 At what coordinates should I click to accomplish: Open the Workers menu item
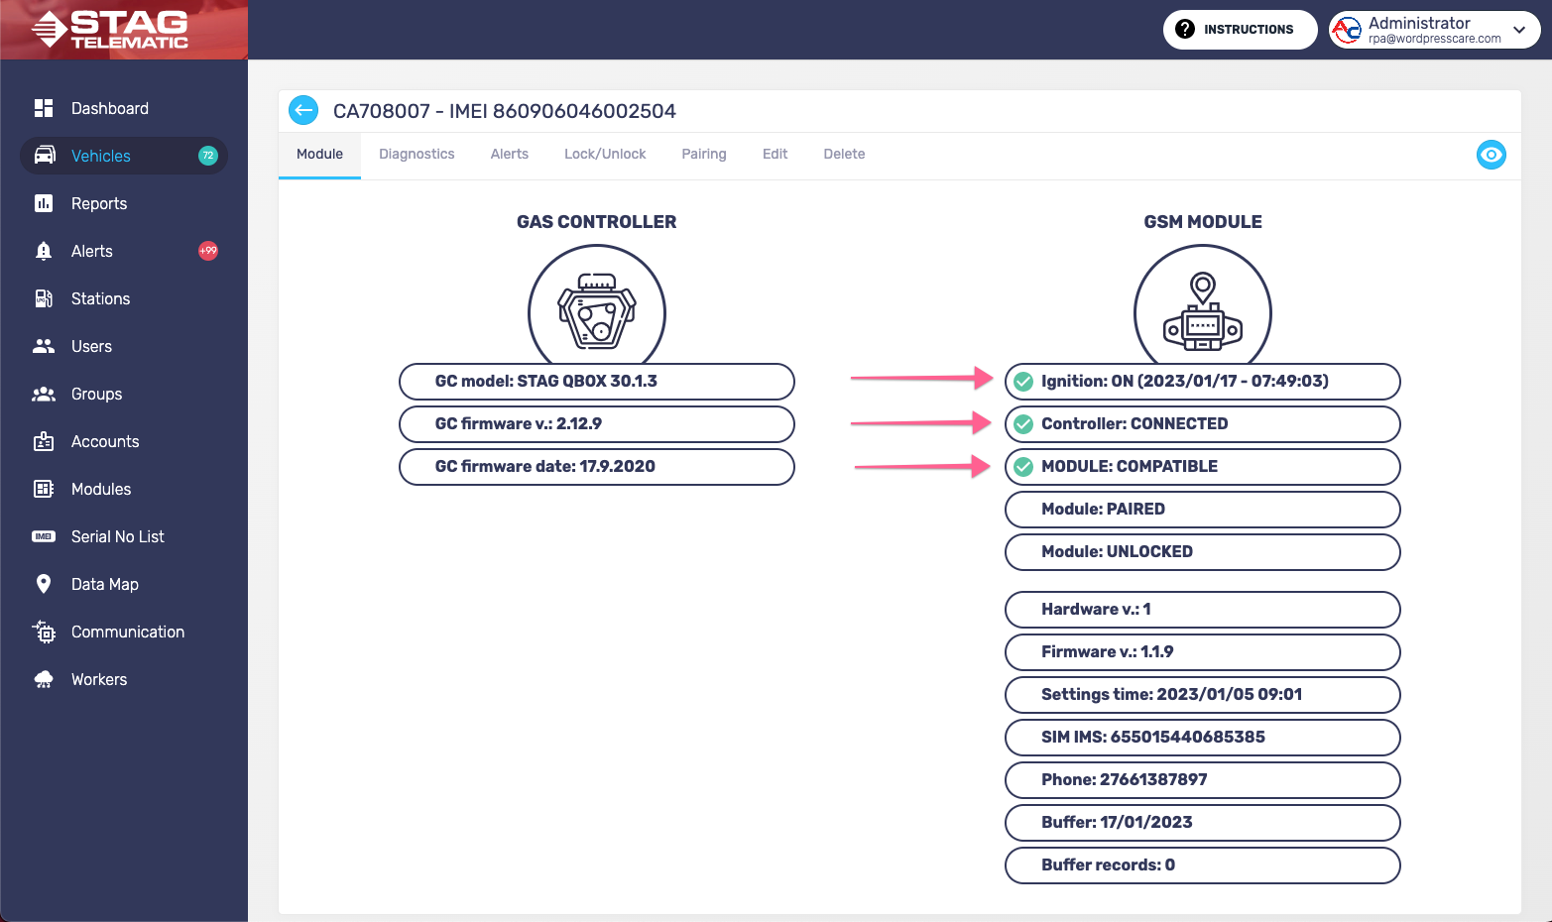coord(124,679)
